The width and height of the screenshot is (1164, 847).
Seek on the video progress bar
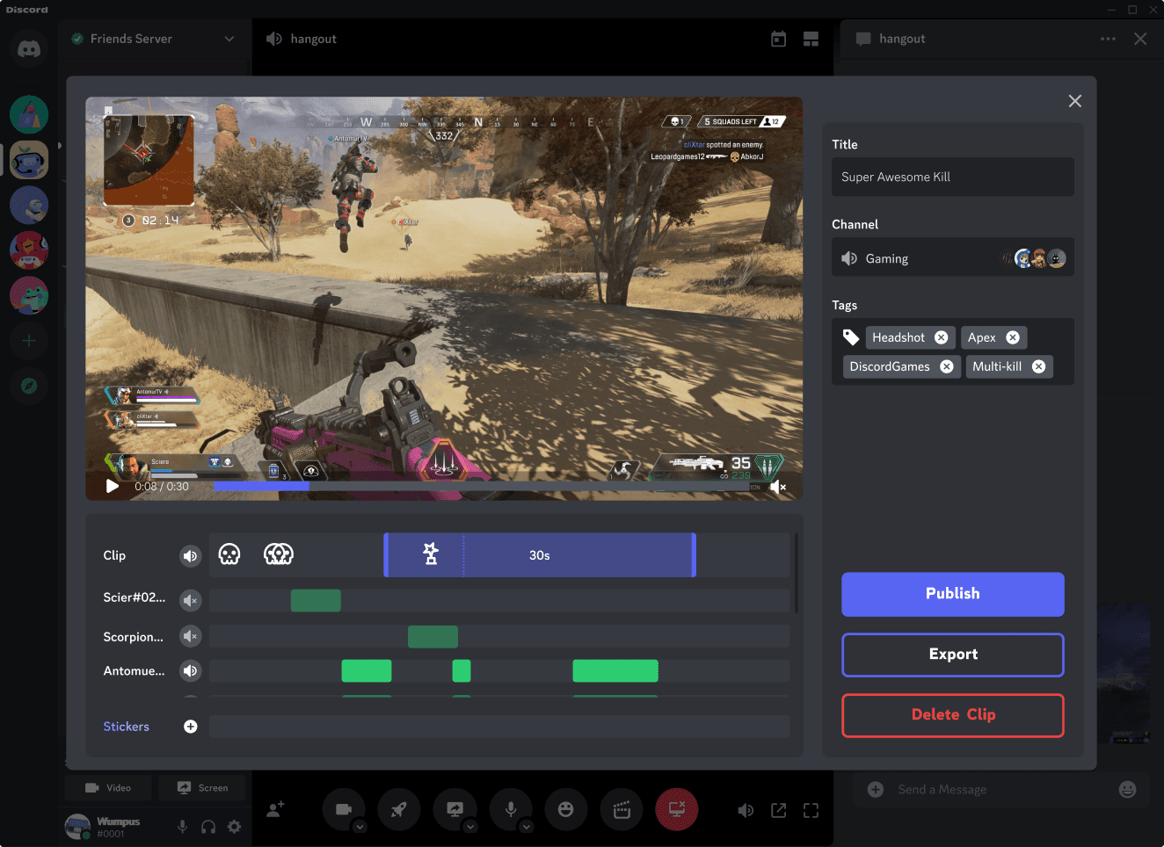[x=480, y=485]
